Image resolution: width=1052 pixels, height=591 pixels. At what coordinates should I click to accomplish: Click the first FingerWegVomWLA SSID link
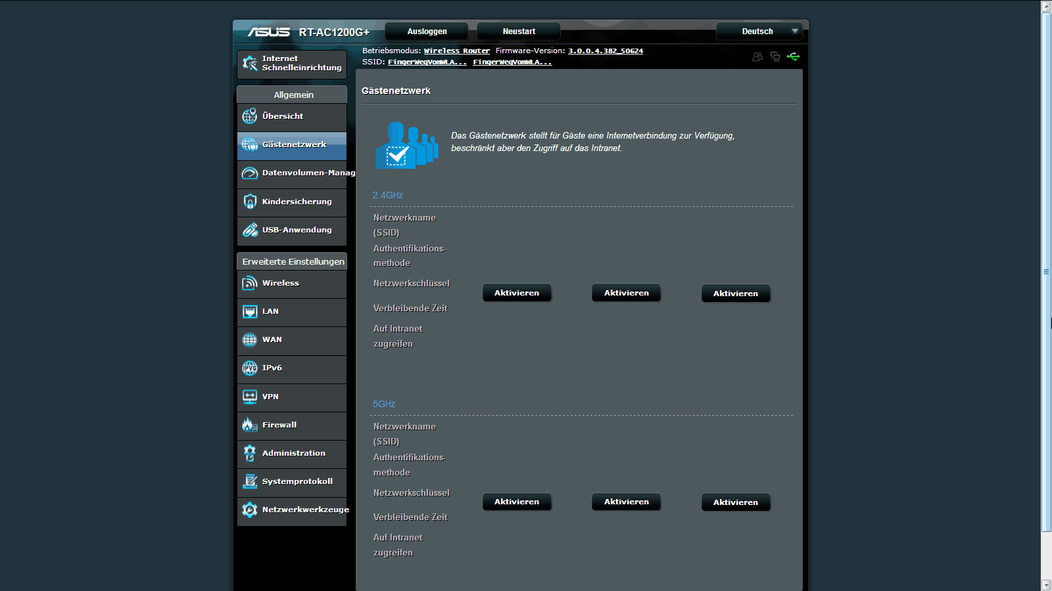tap(427, 62)
